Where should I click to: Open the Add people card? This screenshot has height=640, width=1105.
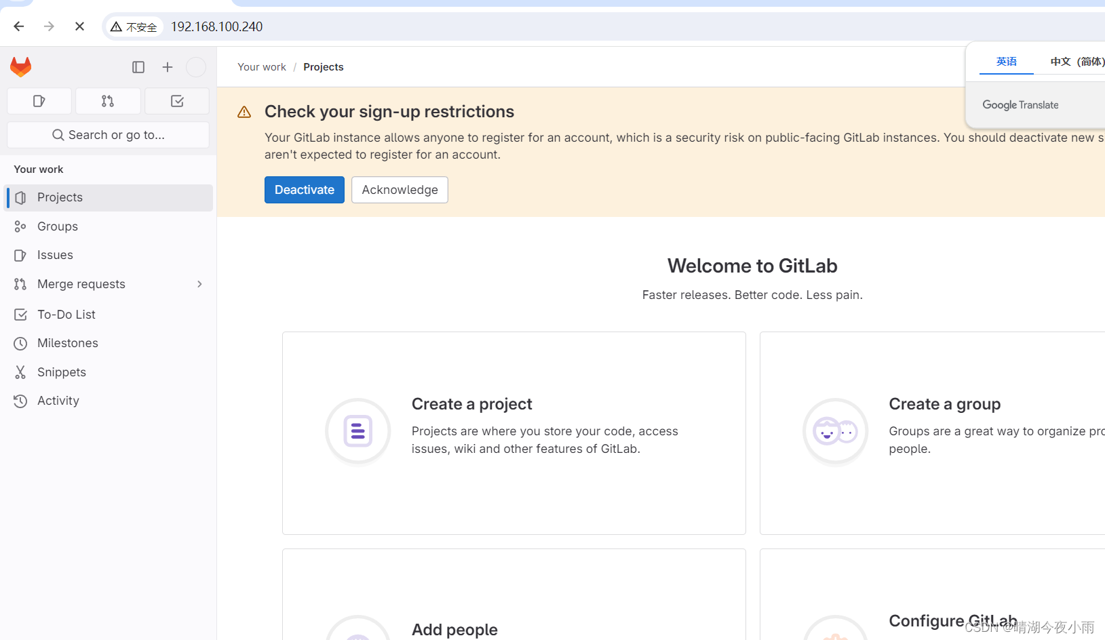tap(514, 595)
